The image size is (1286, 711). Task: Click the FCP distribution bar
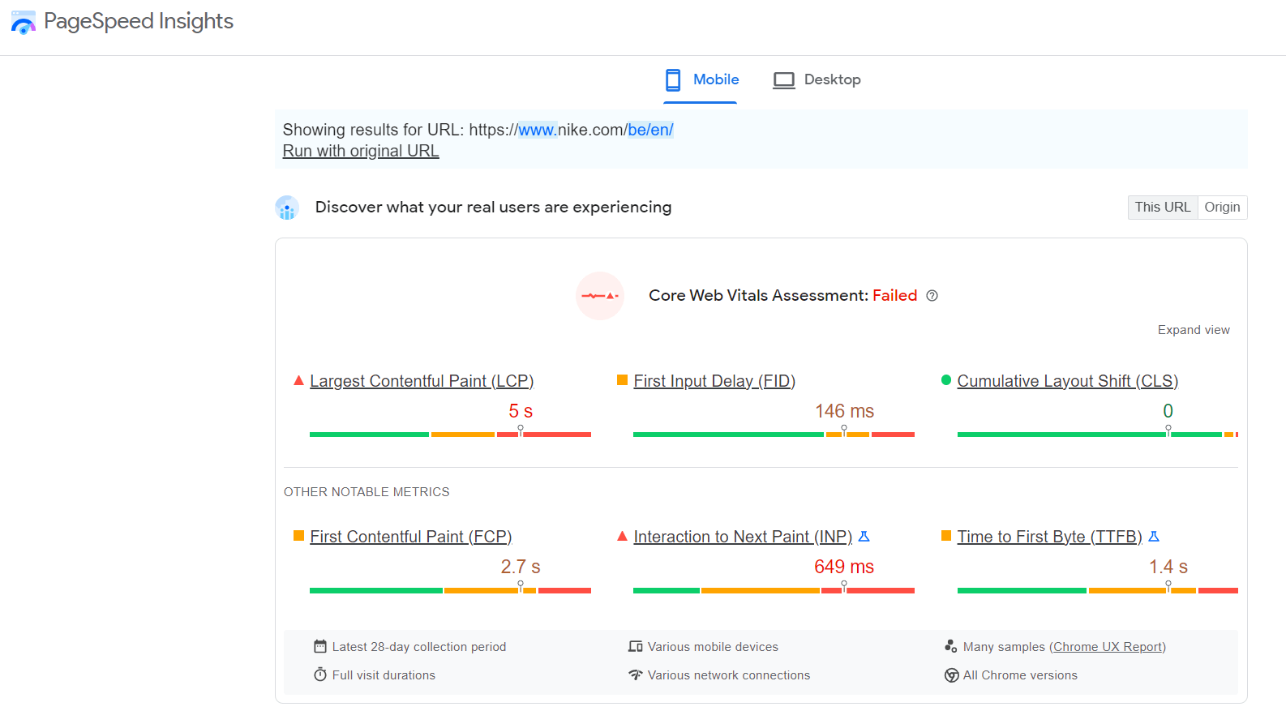click(450, 590)
